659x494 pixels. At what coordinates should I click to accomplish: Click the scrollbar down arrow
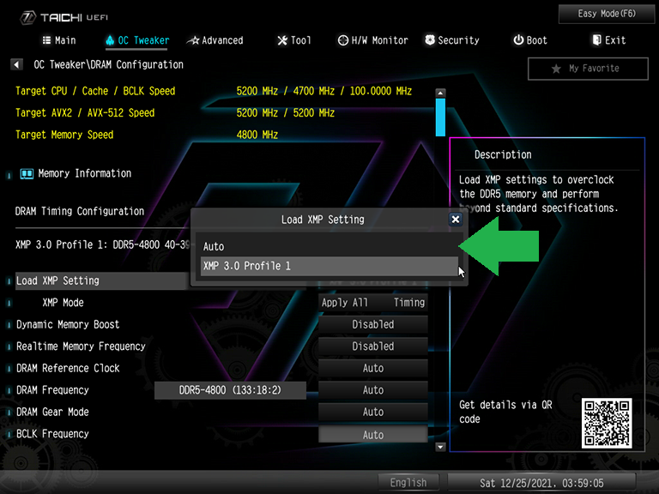coord(440,447)
